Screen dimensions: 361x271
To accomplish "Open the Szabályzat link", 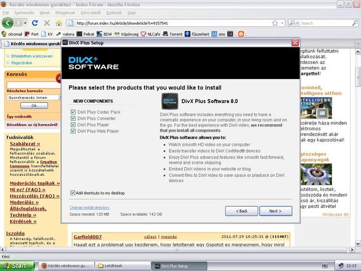I will point(25,144).
